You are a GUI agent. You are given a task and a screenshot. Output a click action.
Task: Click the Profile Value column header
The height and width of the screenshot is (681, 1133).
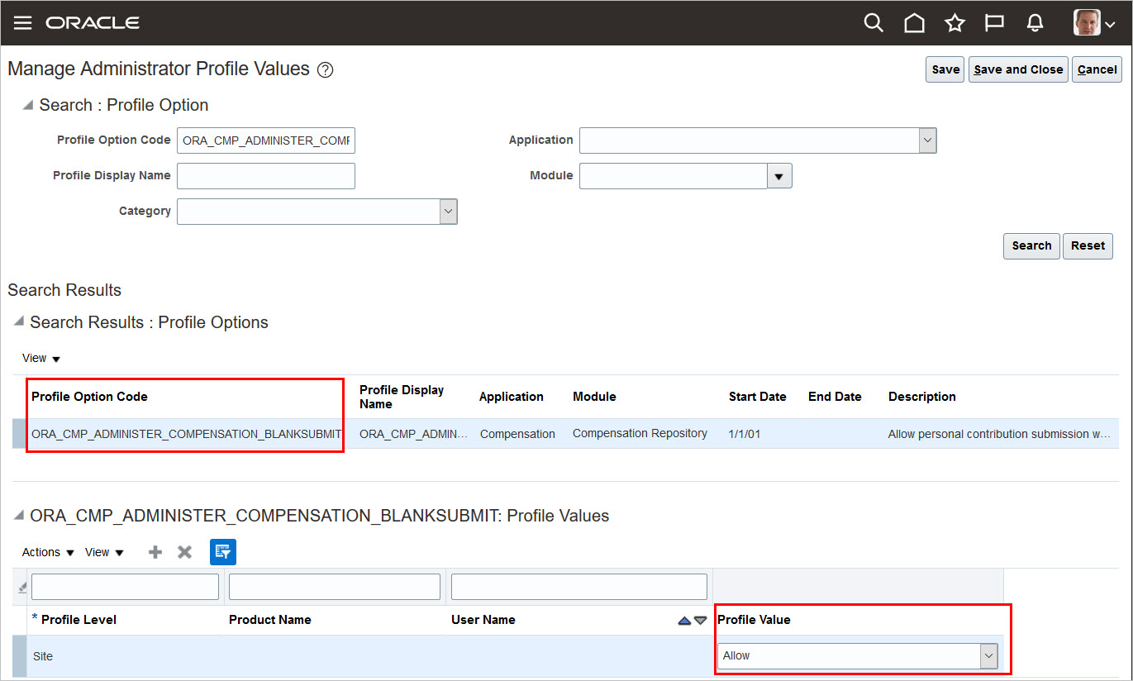click(754, 620)
